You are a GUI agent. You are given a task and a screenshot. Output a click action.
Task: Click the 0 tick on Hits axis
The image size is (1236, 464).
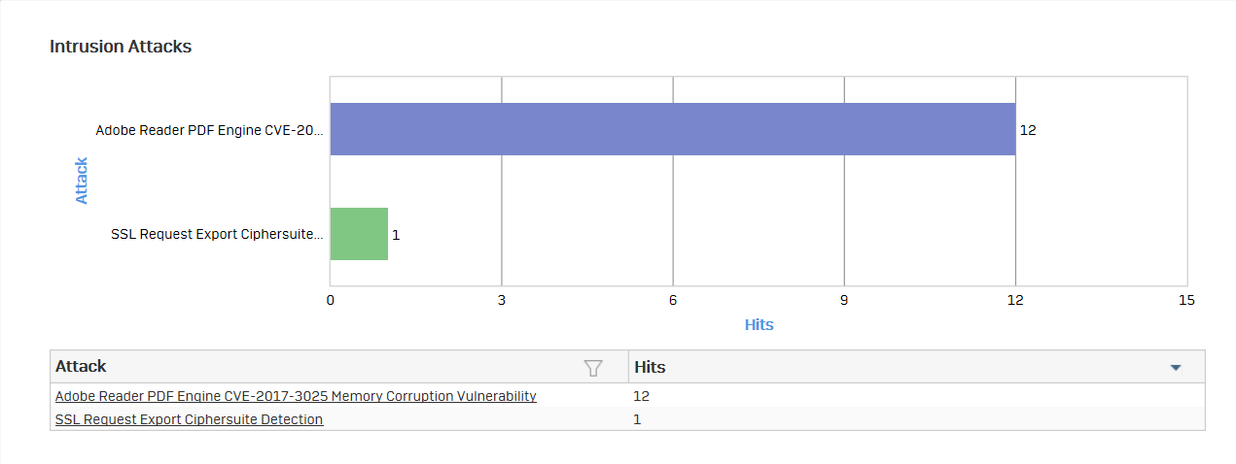tap(331, 301)
